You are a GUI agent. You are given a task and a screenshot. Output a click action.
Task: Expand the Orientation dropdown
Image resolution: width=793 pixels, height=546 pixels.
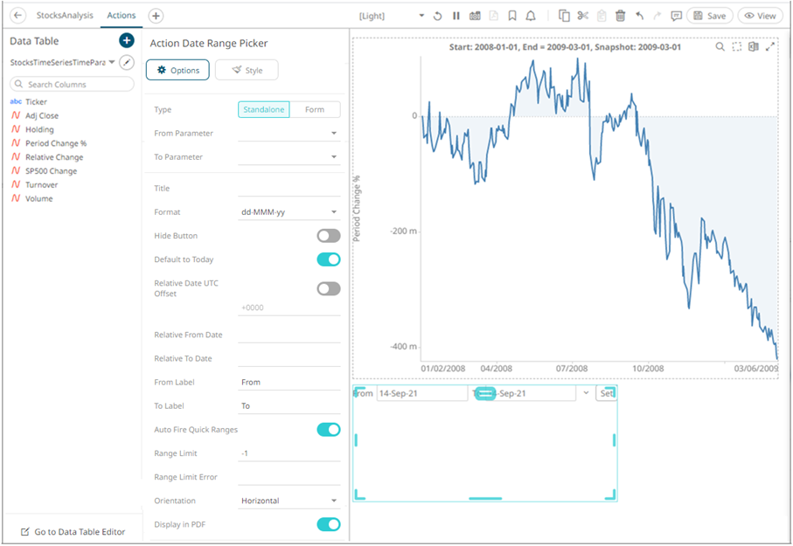pyautogui.click(x=289, y=501)
